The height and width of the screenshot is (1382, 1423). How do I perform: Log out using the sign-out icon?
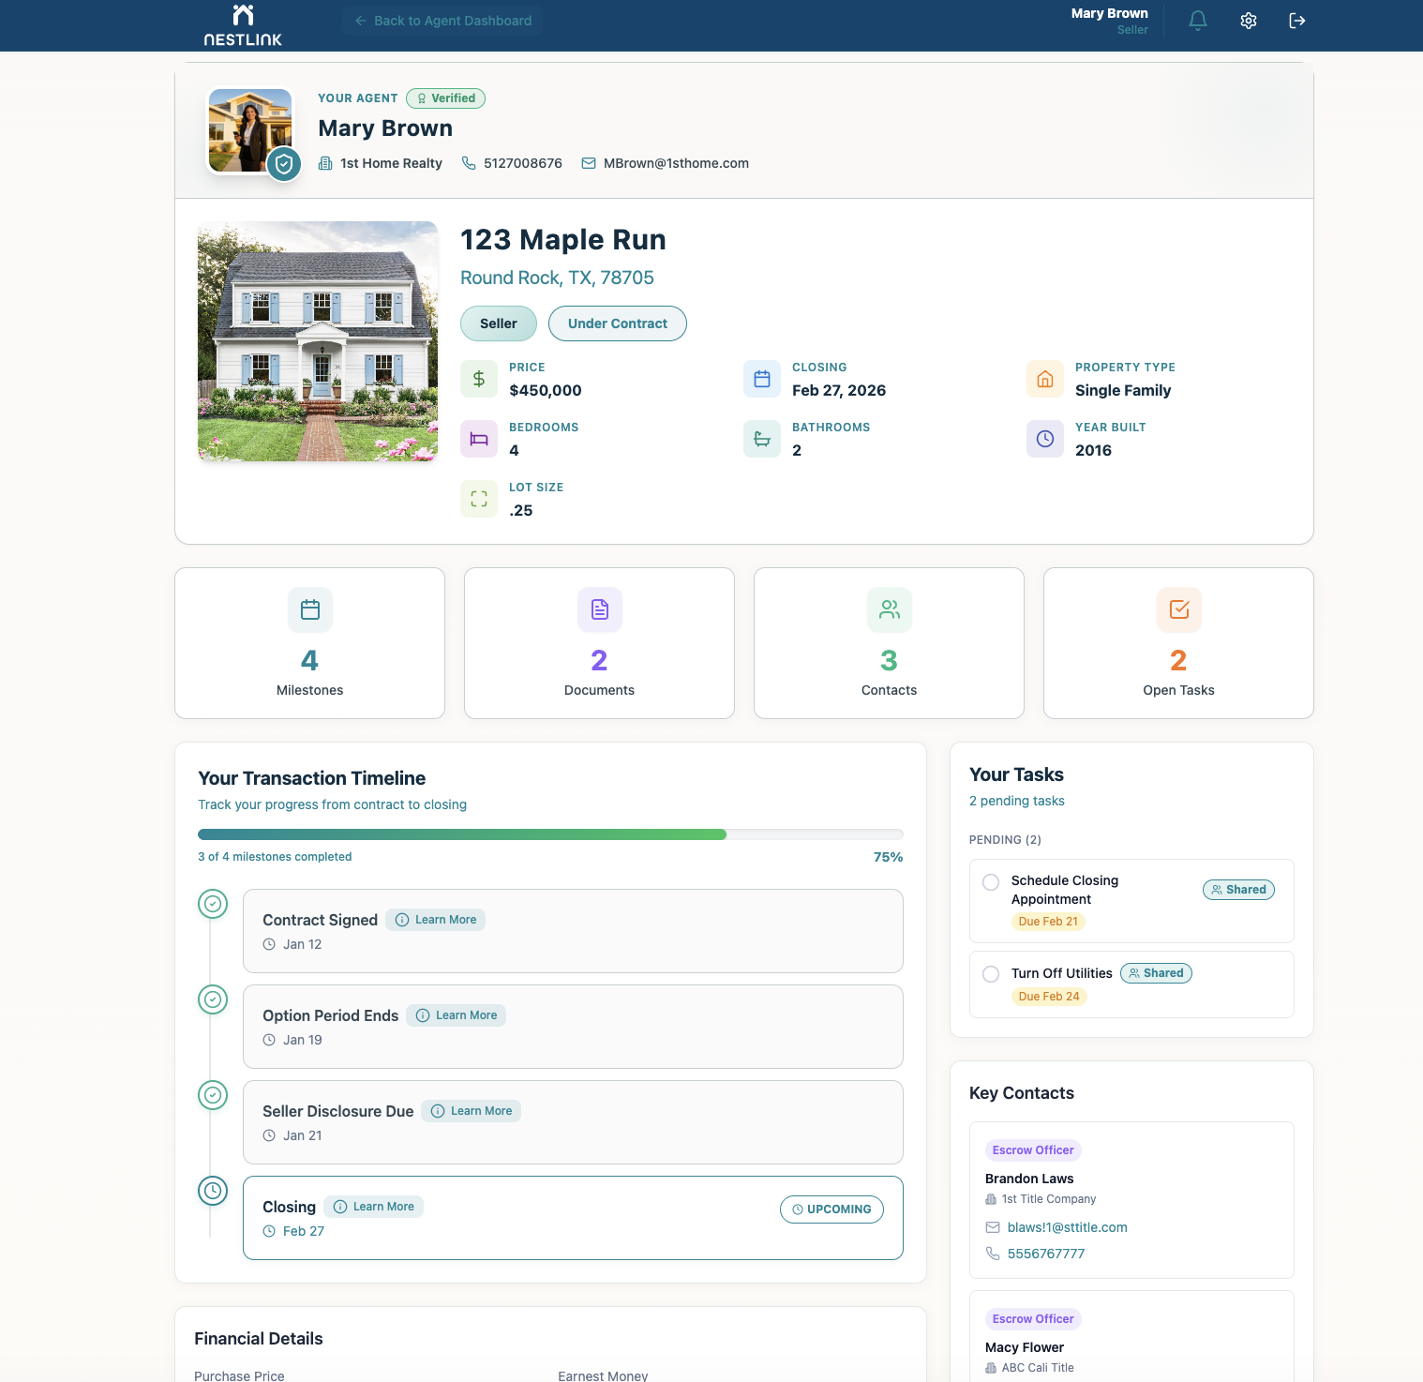[x=1297, y=20]
